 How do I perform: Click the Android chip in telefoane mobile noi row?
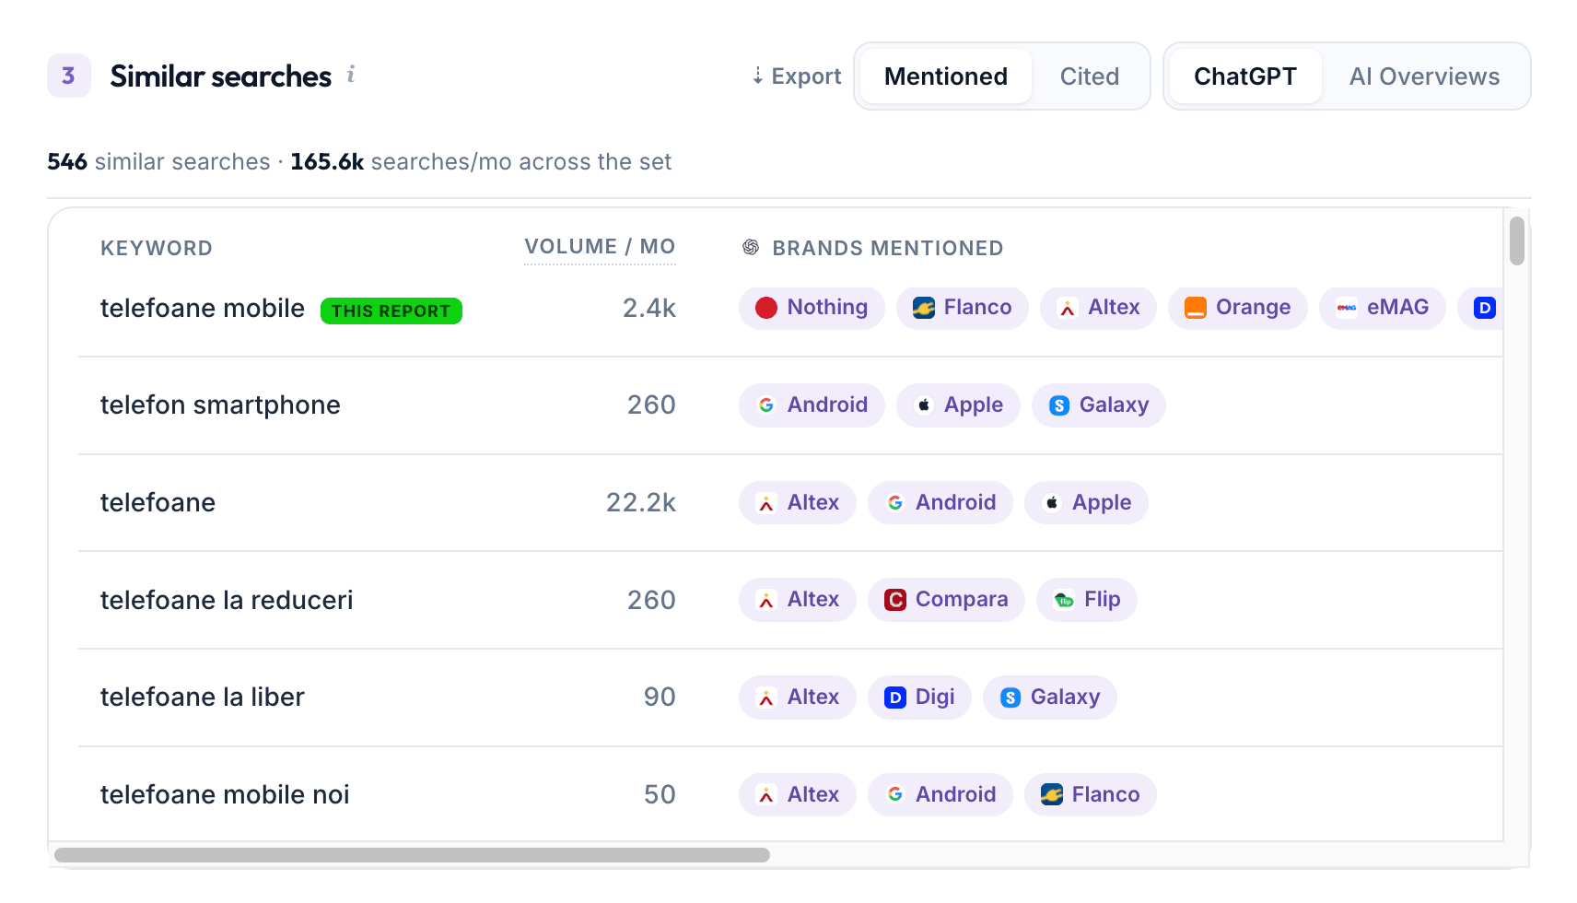pyautogui.click(x=940, y=795)
